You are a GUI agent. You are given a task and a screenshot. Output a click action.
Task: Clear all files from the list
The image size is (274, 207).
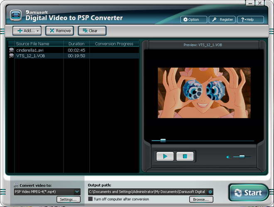point(92,31)
